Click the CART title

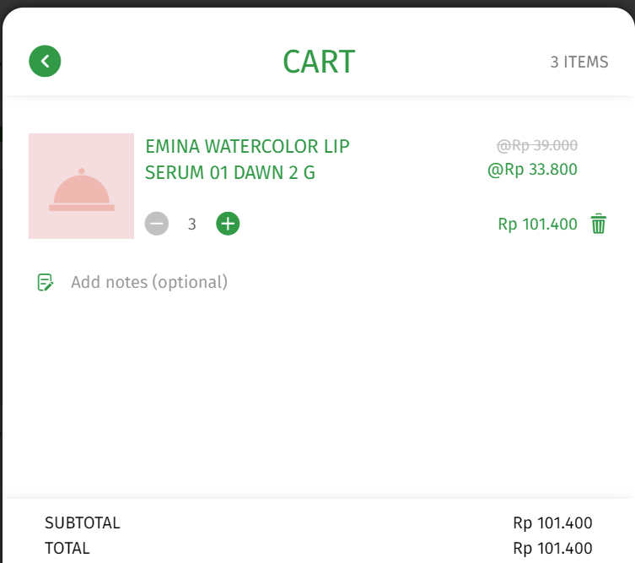[319, 62]
